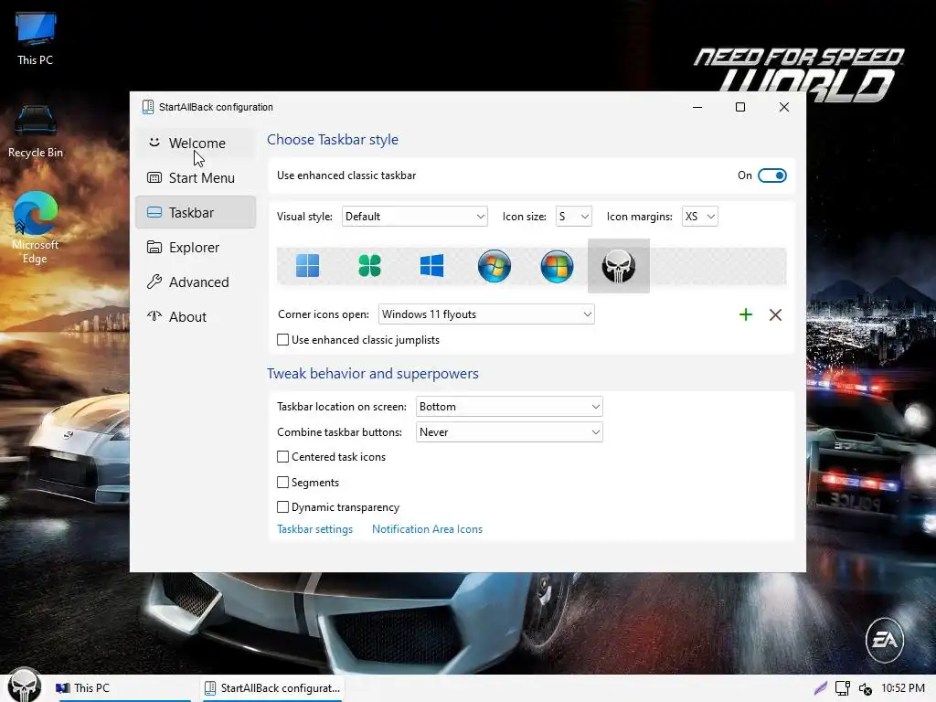Viewport: 936px width, 702px height.
Task: Click the Use enhanced classic taskbar label
Action: [346, 175]
